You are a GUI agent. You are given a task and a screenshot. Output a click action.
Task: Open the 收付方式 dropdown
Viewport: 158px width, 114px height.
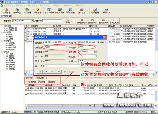(x=95, y=56)
